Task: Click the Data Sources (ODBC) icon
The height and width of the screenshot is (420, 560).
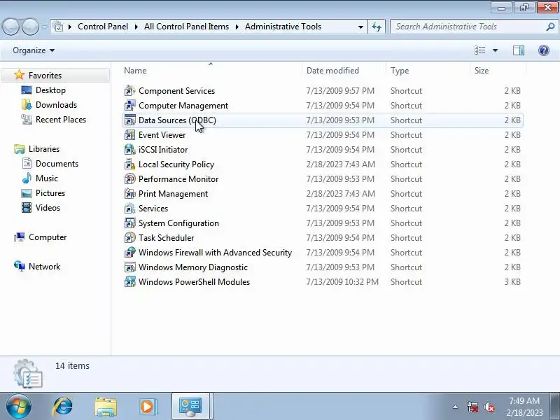Action: point(129,120)
